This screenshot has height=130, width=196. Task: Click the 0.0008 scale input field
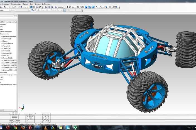click(60, 7)
